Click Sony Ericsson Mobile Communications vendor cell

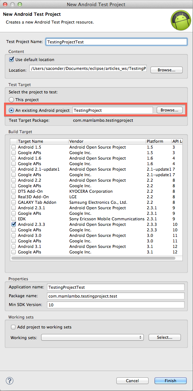pos(107,219)
